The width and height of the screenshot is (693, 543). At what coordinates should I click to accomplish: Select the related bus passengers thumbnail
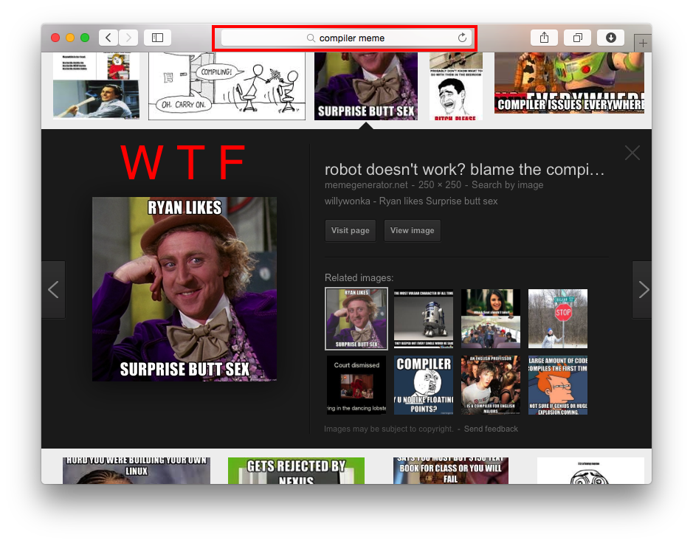click(x=491, y=319)
